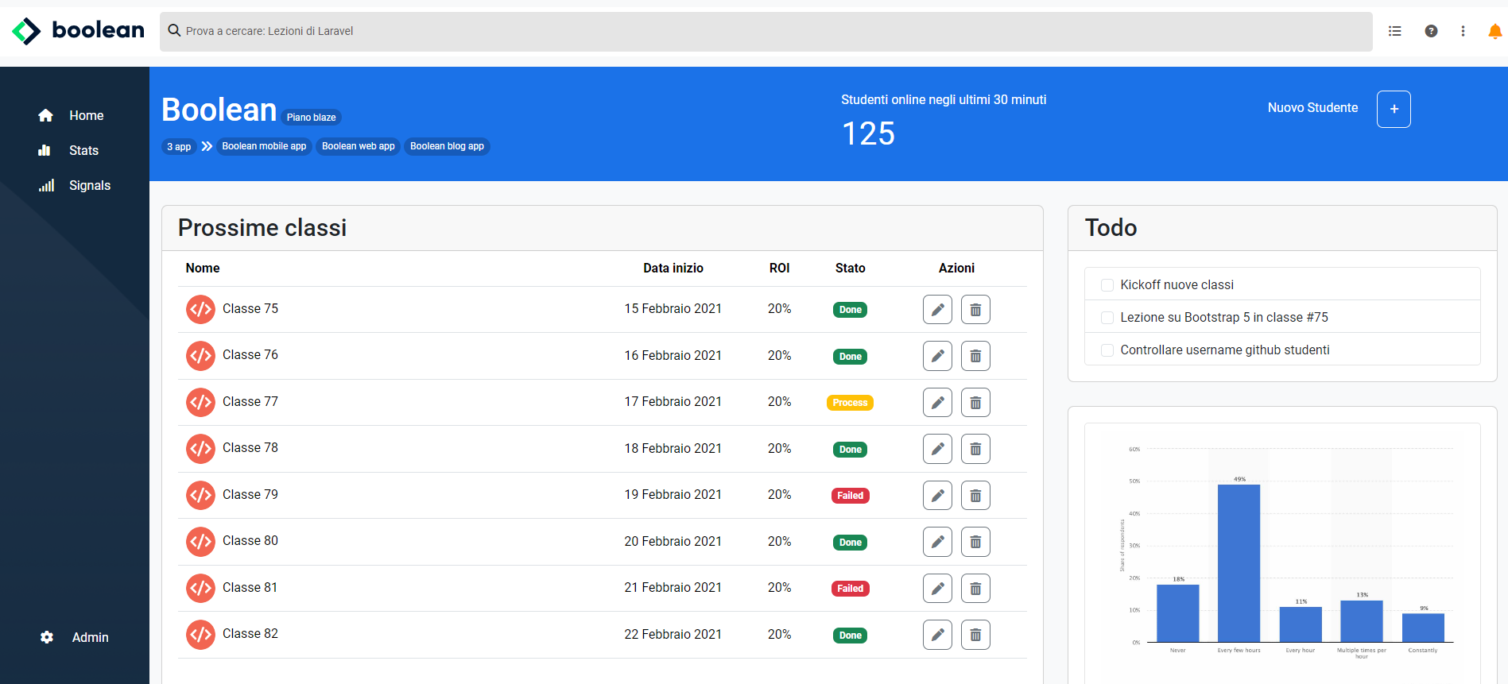This screenshot has height=684, width=1508.
Task: Delete Classe 79 with trash icon
Action: pyautogui.click(x=975, y=496)
